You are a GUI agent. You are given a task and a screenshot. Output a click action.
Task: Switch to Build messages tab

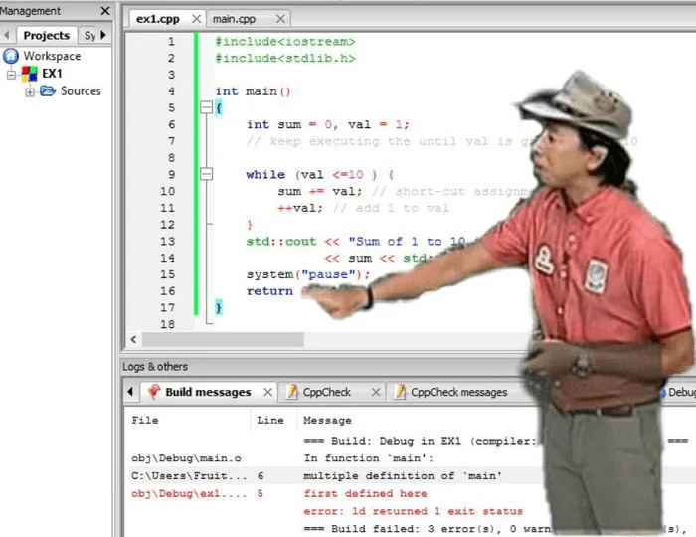(x=208, y=393)
